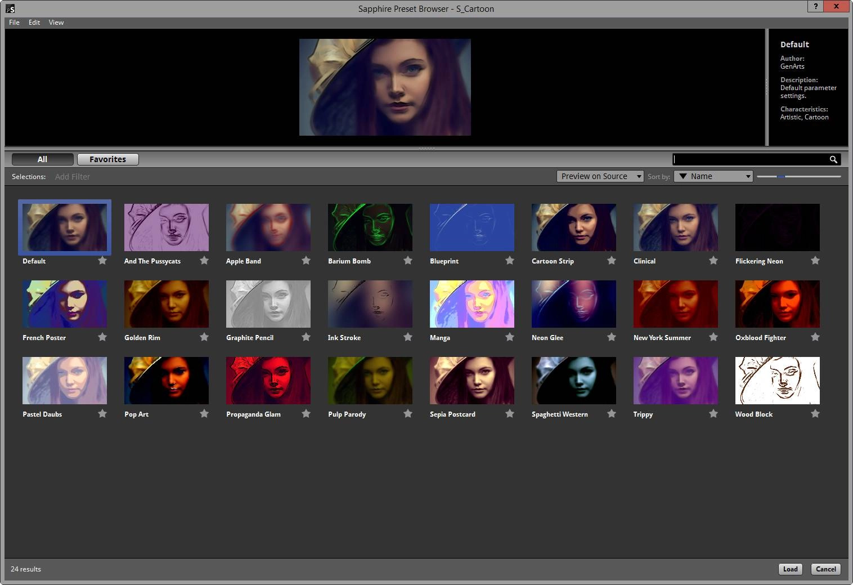Toggle favorite star for Apple Band
This screenshot has width=853, height=585.
(x=306, y=260)
